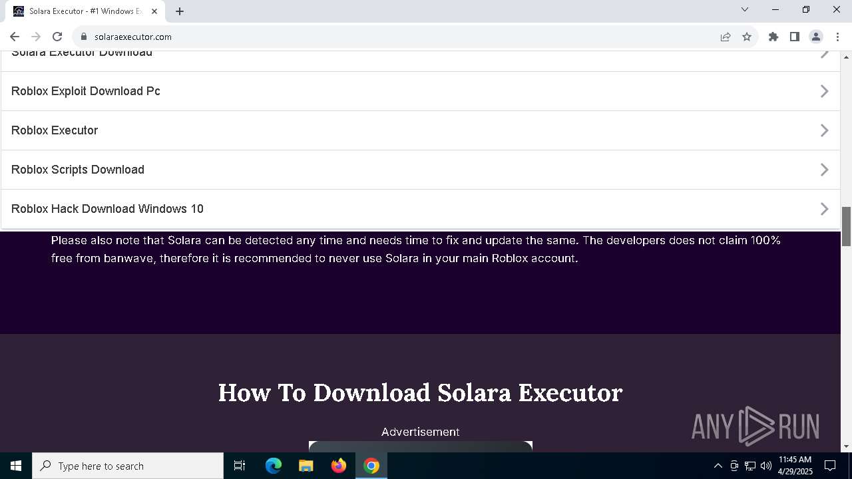The image size is (852, 479).
Task: Expand the Roblox Scripts Download chevron
Action: click(x=824, y=170)
